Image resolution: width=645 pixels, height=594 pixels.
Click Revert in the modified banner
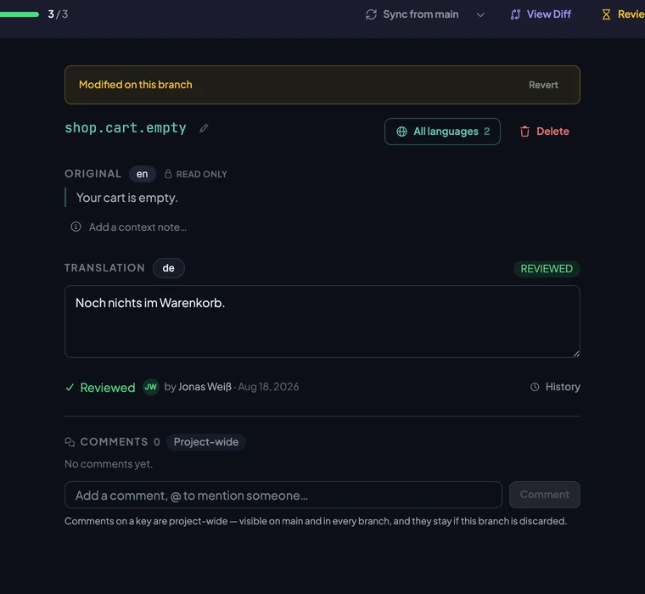543,85
